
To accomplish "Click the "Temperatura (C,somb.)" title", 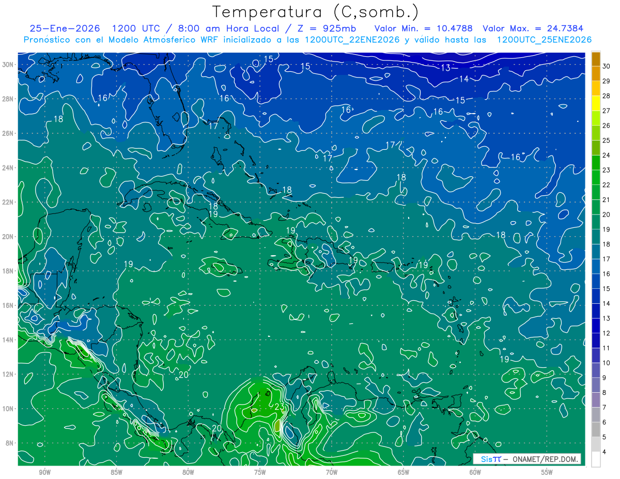I will coord(316,12).
